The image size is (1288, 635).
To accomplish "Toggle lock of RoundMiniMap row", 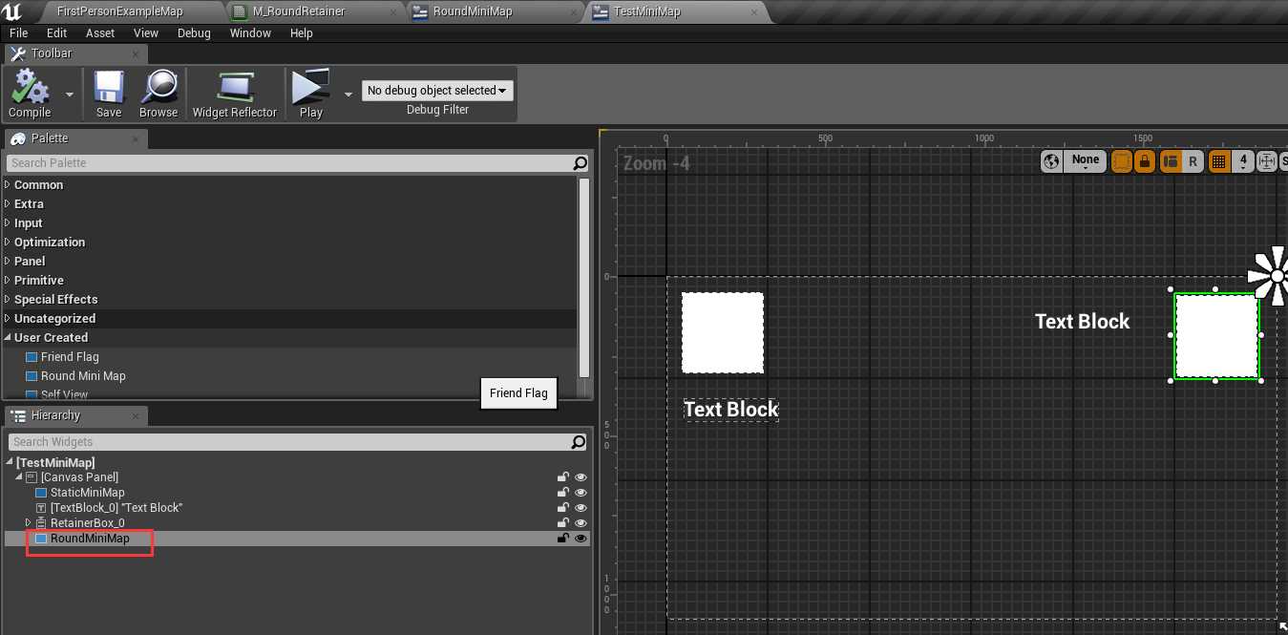I will [563, 539].
